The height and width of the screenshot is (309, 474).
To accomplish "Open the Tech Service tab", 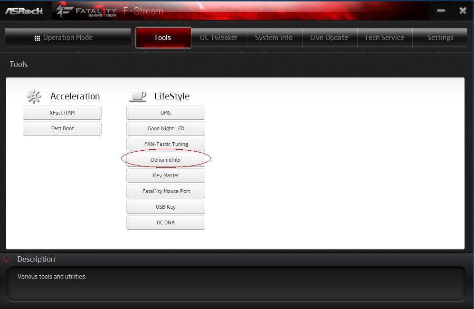I will [x=385, y=38].
